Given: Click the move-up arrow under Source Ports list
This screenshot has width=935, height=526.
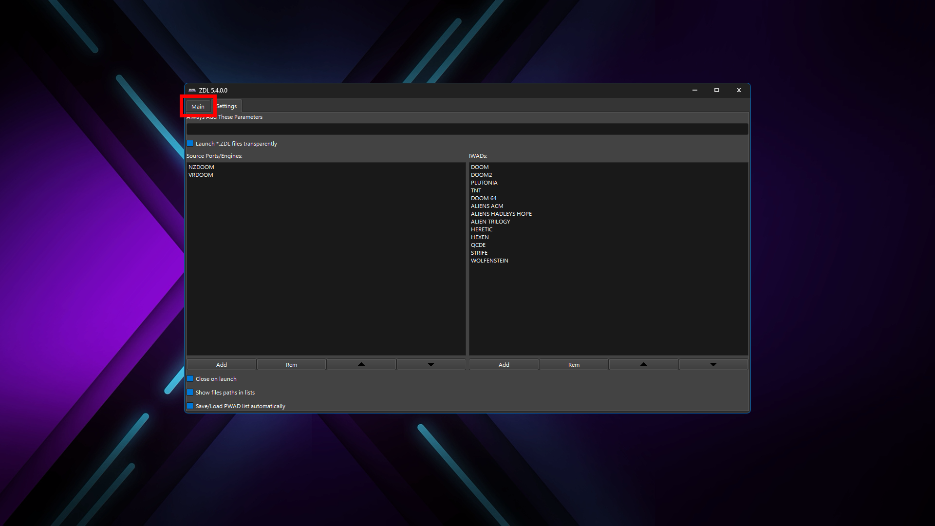Looking at the screenshot, I should [x=361, y=364].
